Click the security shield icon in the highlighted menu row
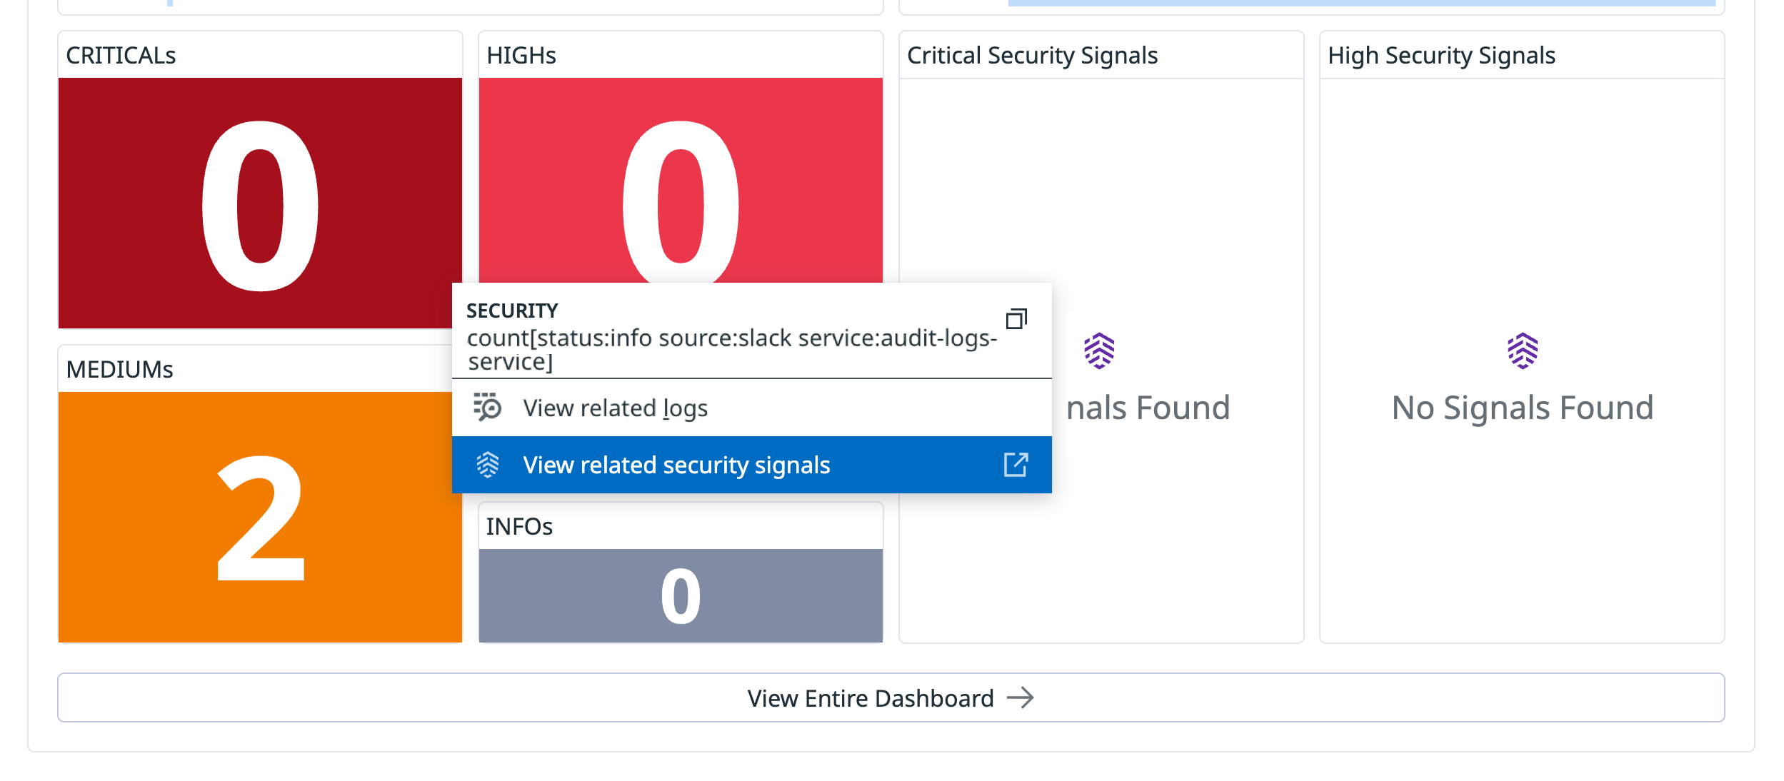 click(488, 465)
